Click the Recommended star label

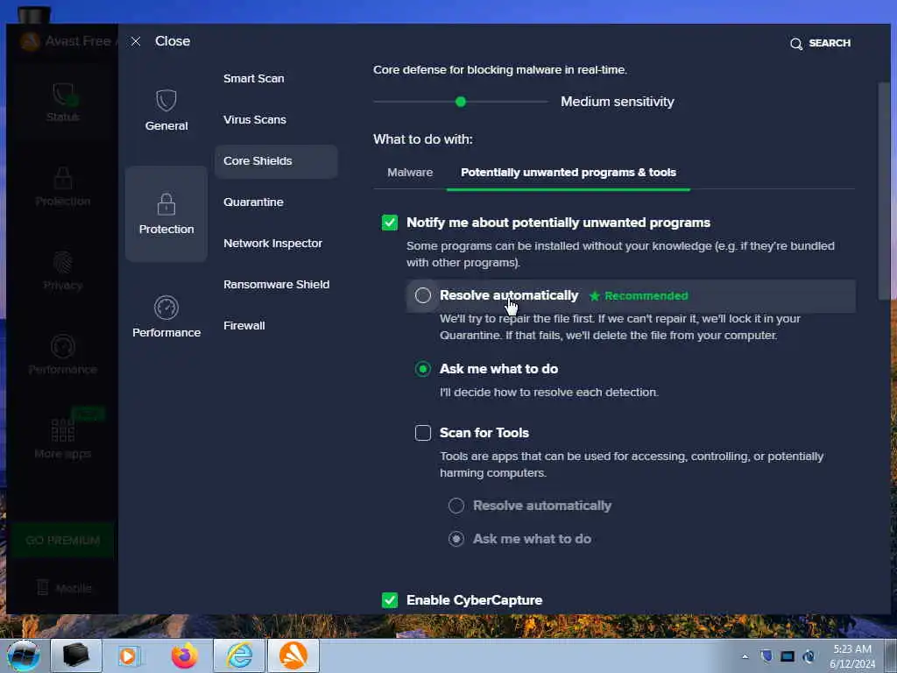pos(639,296)
